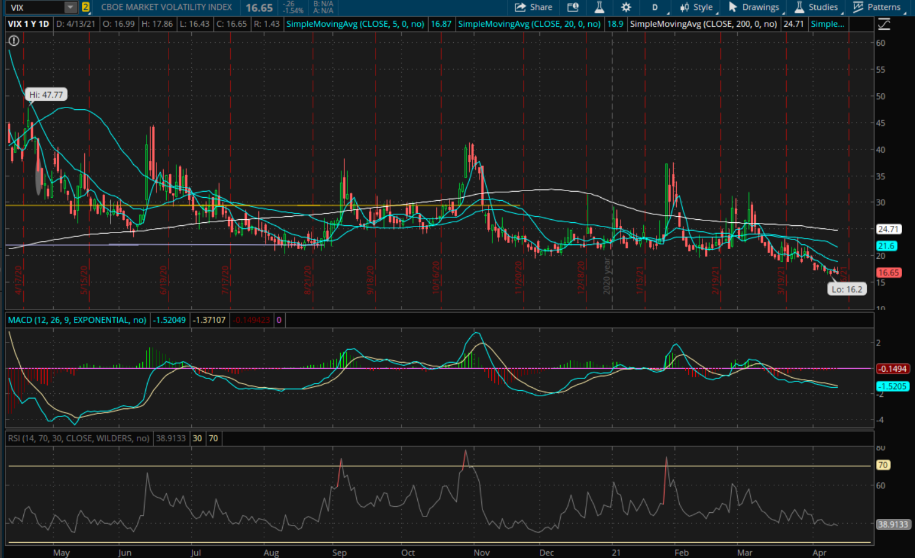This screenshot has width=915, height=558.
Task: Open the D timeframe aggregation dropdown
Action: pos(655,7)
